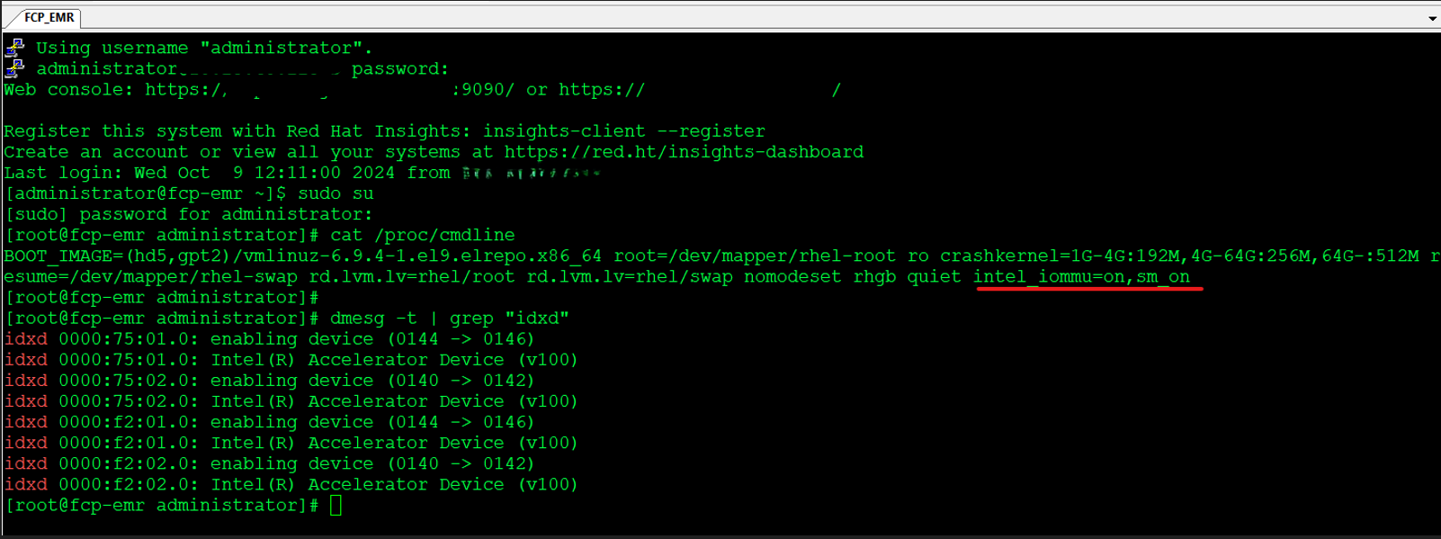Click '0000:75:02.0: enabling device' line
Image resolution: width=1441 pixels, height=539 pixels.
coord(269,381)
